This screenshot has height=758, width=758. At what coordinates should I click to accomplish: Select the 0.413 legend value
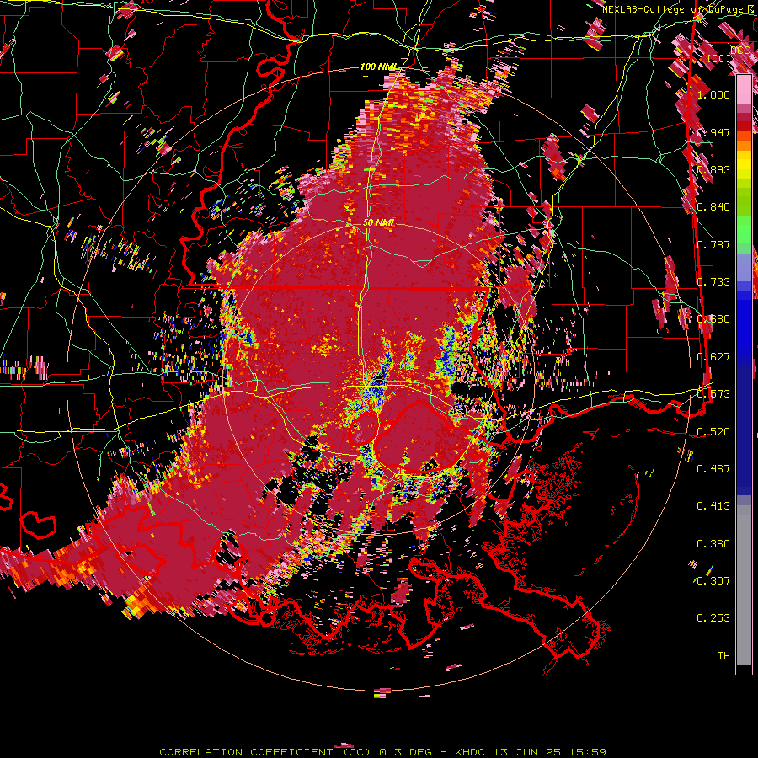[713, 506]
